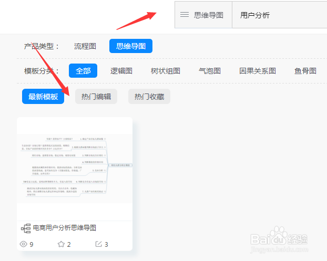Click the 电商用户分析思维导图 title
327x261 pixels.
(65, 228)
